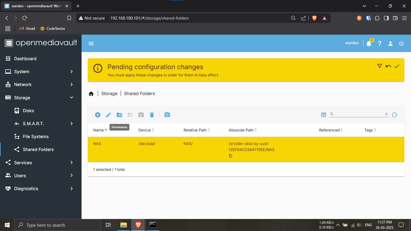This screenshot has height=231, width=411.
Task: Reload the shared folders table
Action: (x=395, y=115)
